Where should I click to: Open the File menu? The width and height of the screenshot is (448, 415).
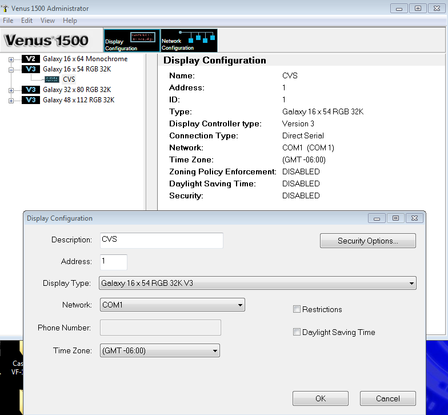8,21
